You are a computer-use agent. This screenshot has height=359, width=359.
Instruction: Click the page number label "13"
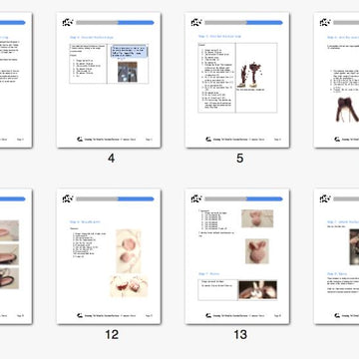pos(240,335)
